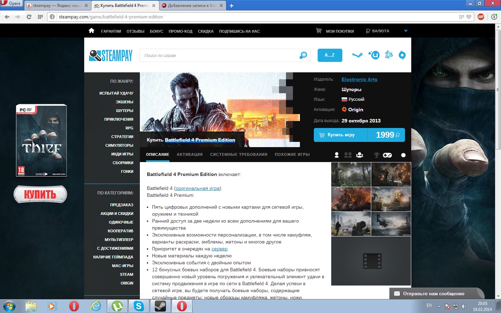Switch to the Системные требования tab

click(239, 154)
